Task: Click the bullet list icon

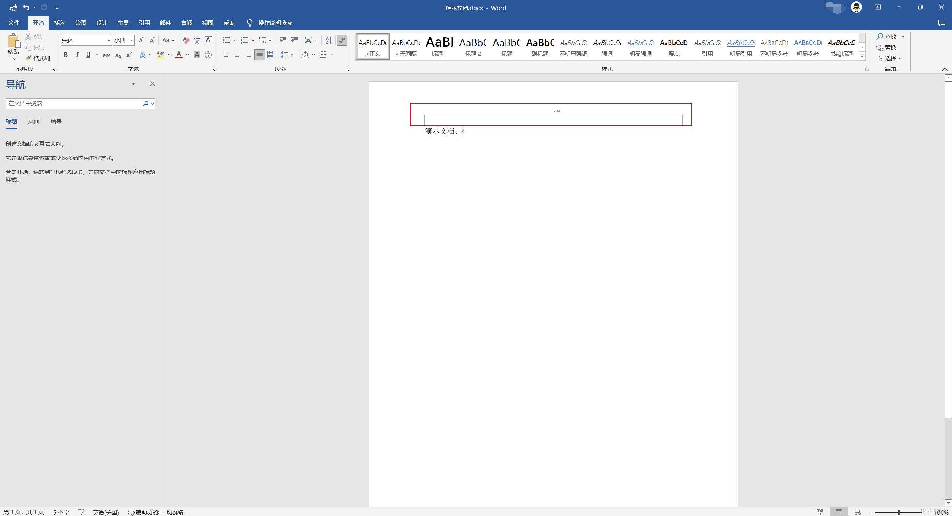Action: click(x=226, y=40)
